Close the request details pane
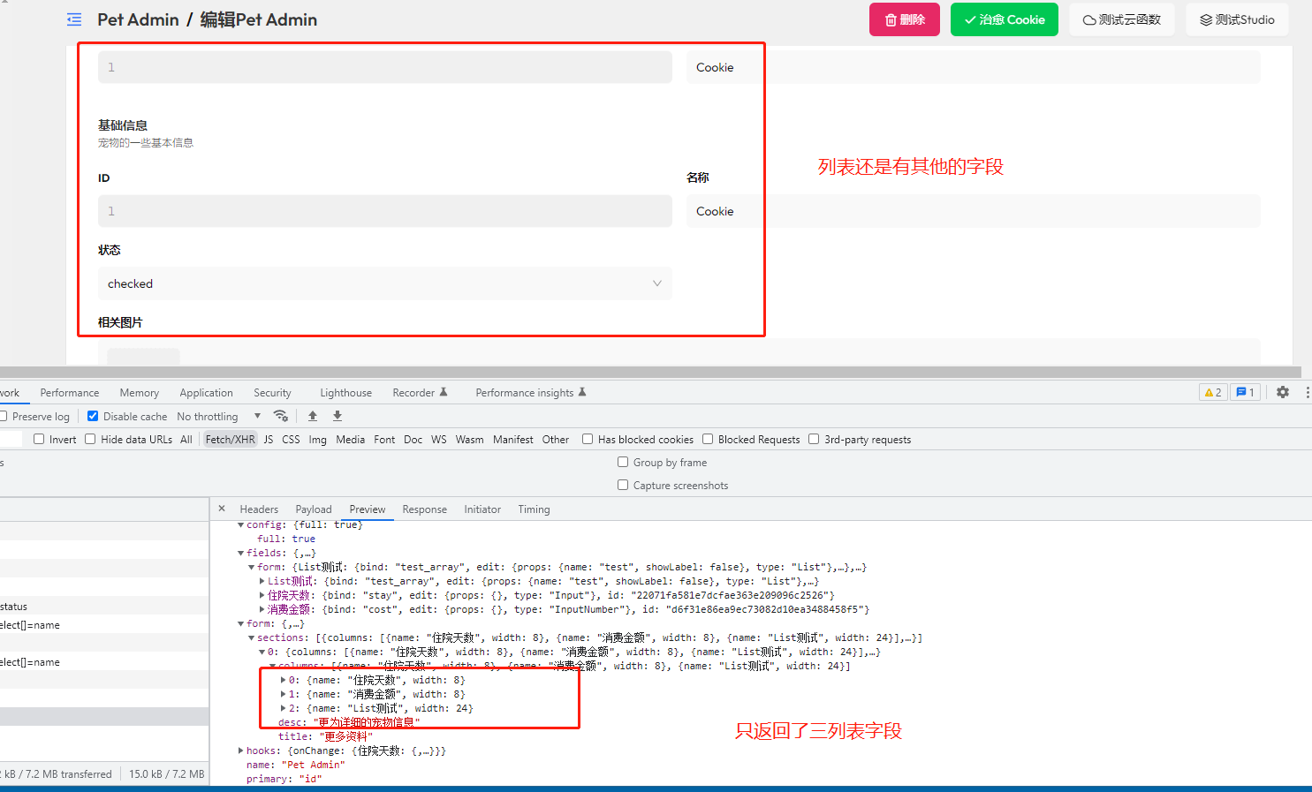Screen dimensions: 1312x792 pyautogui.click(x=222, y=509)
